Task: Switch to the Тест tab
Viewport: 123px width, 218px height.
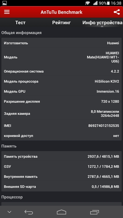Action: click(x=20, y=22)
